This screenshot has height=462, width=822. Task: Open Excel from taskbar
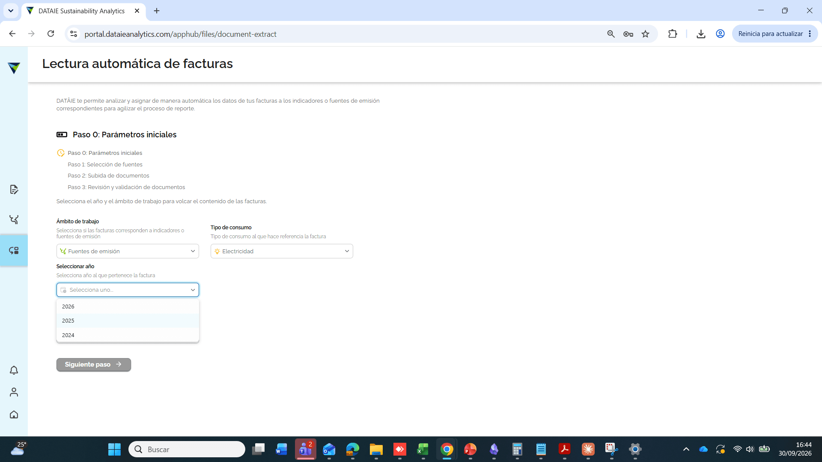point(423,449)
